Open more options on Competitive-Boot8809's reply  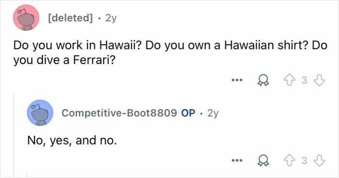(237, 161)
